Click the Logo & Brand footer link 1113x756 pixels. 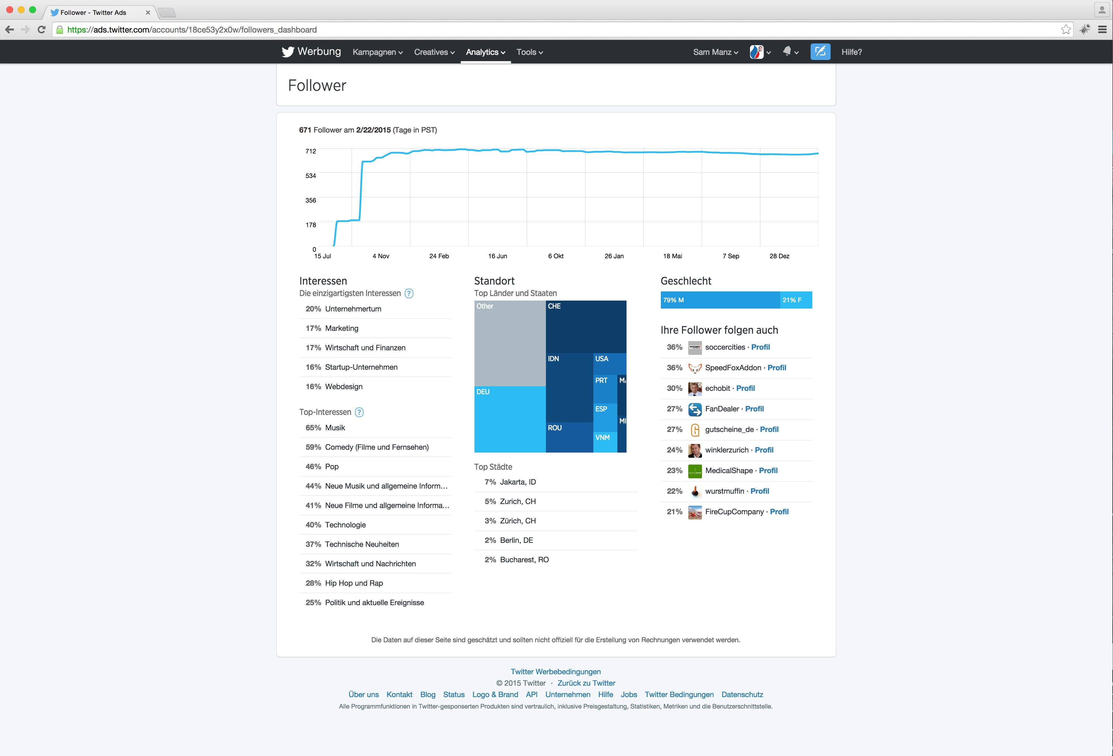pyautogui.click(x=495, y=695)
